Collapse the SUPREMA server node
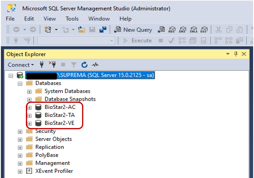Viewport: 254px width, 178px height. coord(11,76)
